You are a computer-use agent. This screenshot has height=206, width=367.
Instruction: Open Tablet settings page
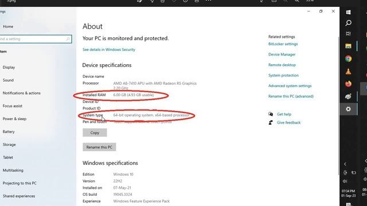click(x=7, y=157)
